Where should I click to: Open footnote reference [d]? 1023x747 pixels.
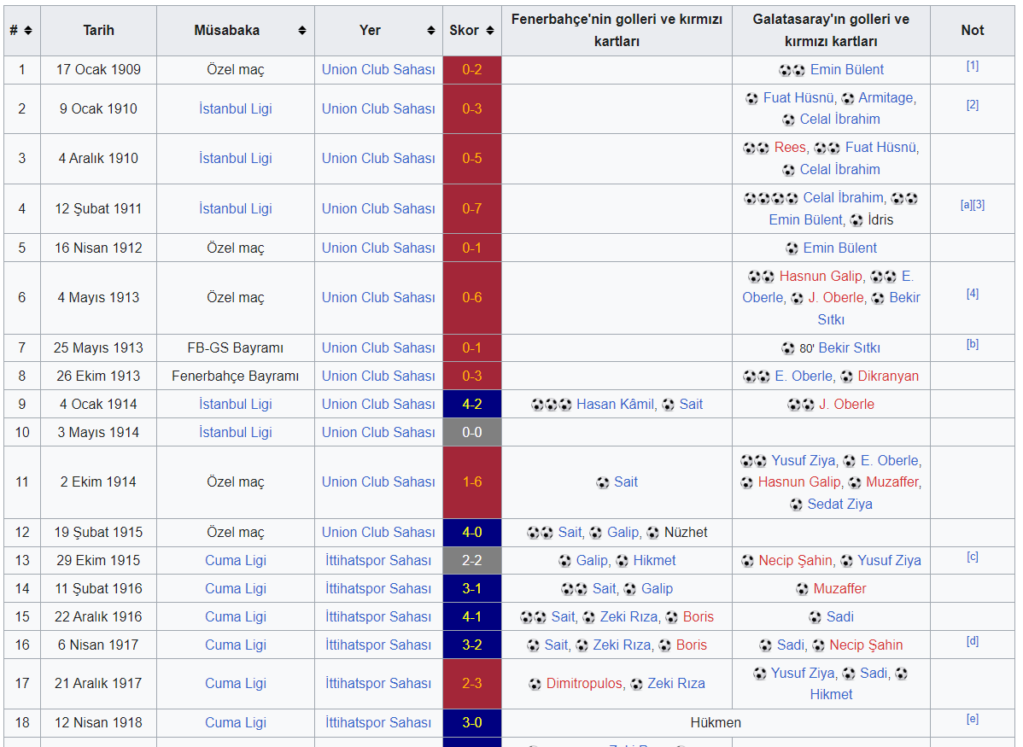(x=972, y=640)
